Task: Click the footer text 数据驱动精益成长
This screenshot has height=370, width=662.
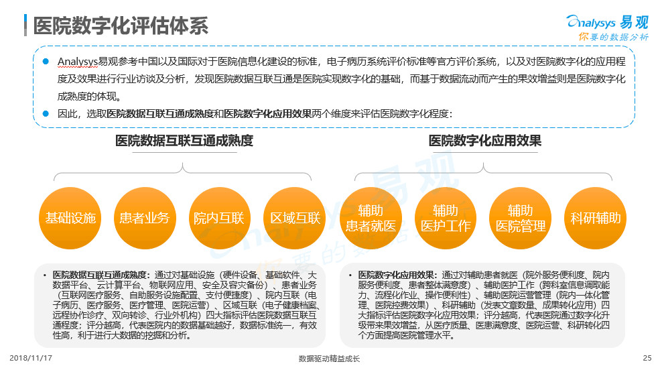Action: click(329, 359)
